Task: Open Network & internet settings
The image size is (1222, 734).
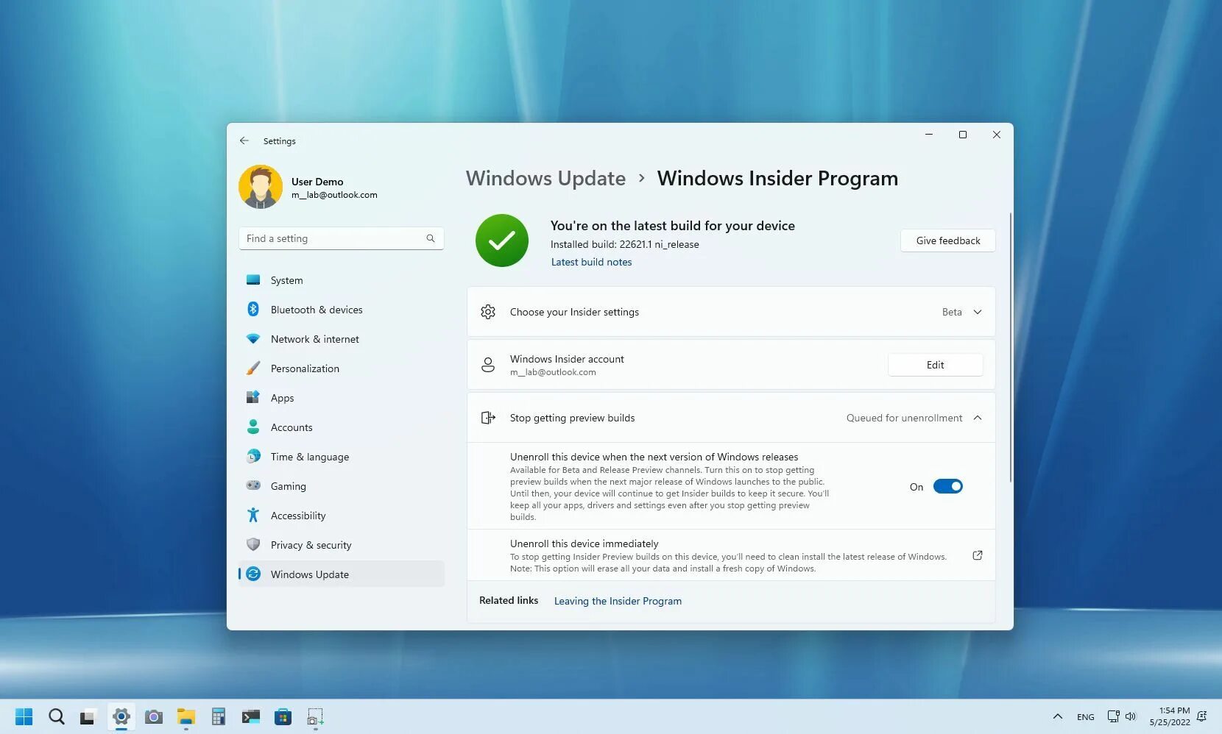Action: coord(342,339)
